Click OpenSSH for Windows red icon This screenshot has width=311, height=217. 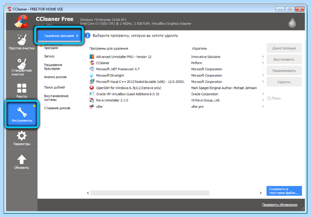(92, 88)
